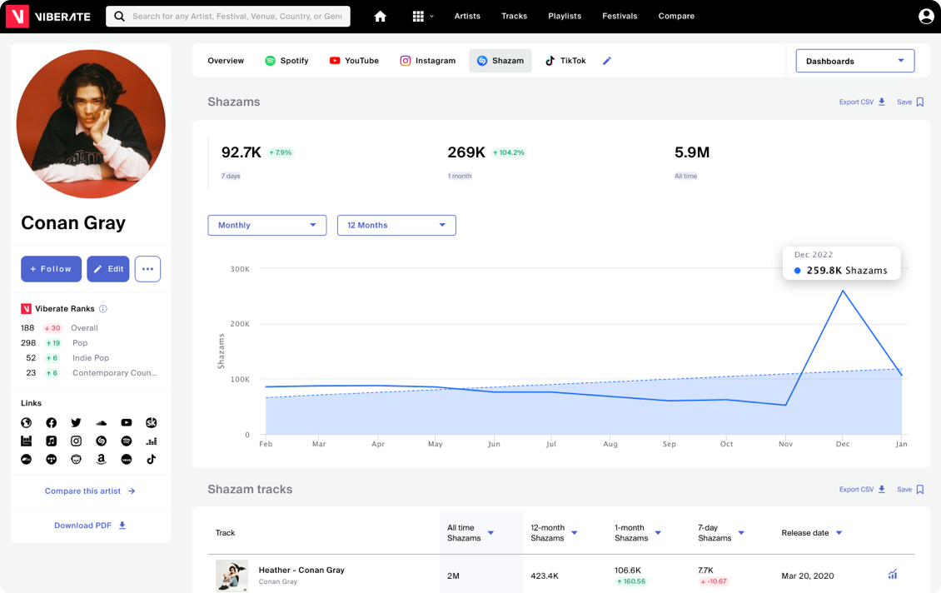
Task: Open Festivals in the top navigation
Action: (620, 16)
